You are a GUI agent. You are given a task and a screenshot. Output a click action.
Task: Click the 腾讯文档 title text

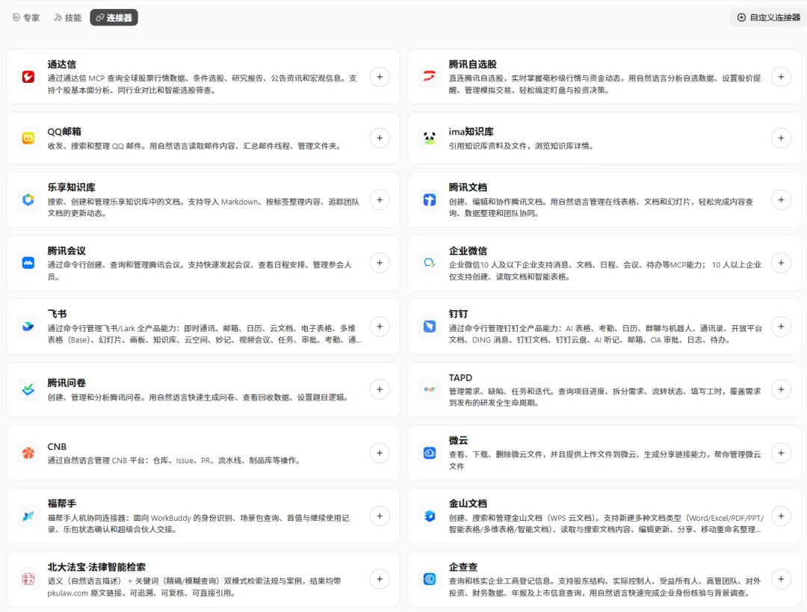468,188
